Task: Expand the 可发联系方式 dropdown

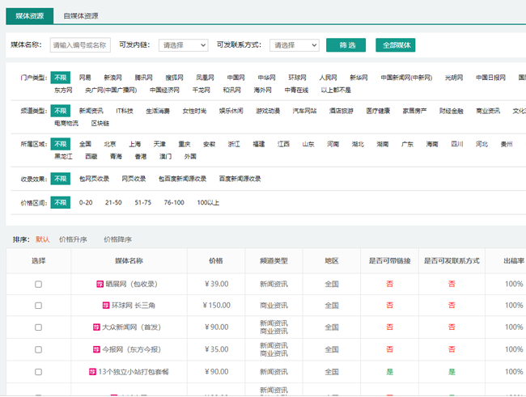Action: (294, 45)
